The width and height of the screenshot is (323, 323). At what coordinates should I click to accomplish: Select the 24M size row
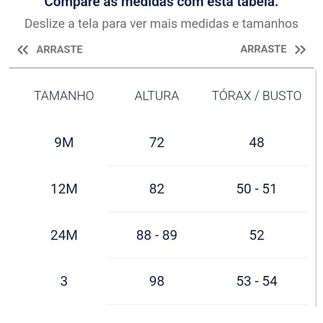[x=64, y=235]
